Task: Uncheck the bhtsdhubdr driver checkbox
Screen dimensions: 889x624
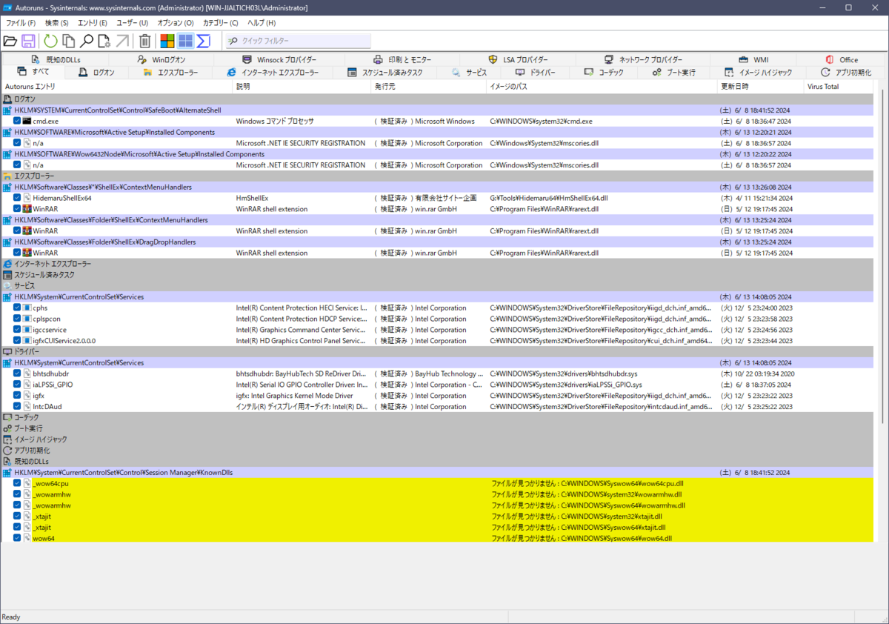Action: [x=17, y=374]
